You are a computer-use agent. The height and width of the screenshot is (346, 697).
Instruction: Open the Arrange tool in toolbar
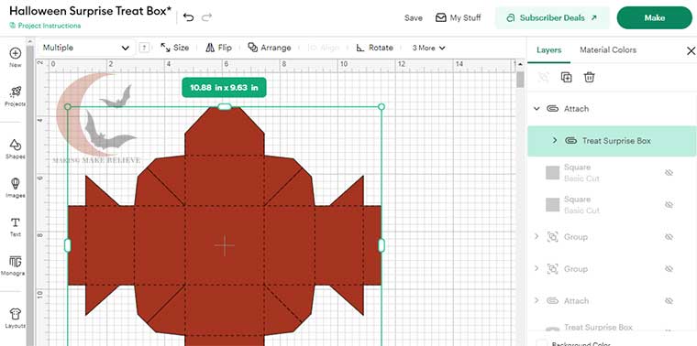270,48
